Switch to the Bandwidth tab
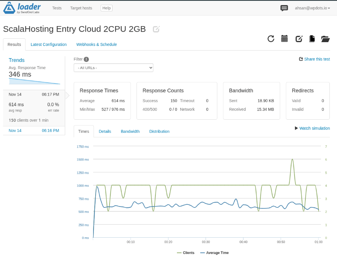Screen dimensions: 337x260 click(x=130, y=131)
